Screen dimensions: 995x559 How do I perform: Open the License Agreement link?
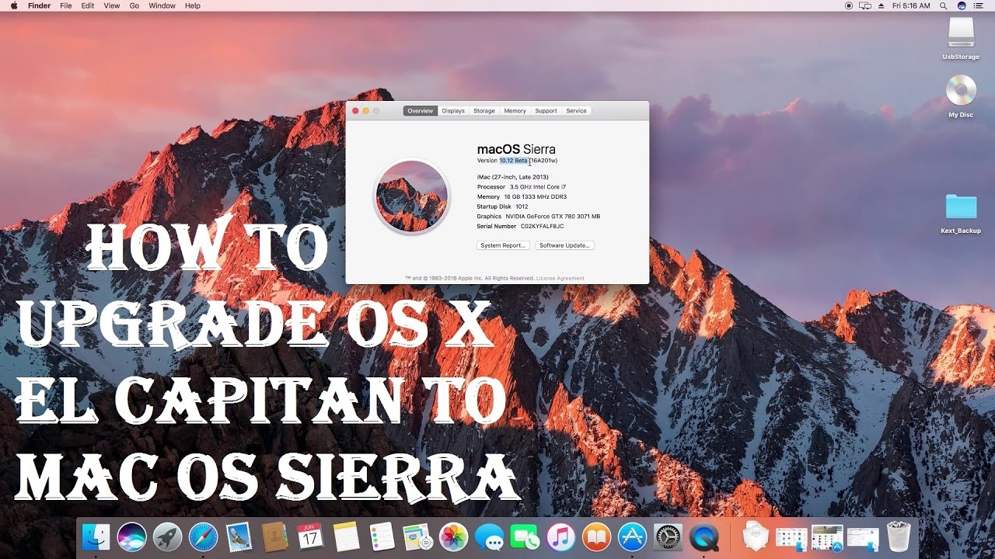click(560, 278)
